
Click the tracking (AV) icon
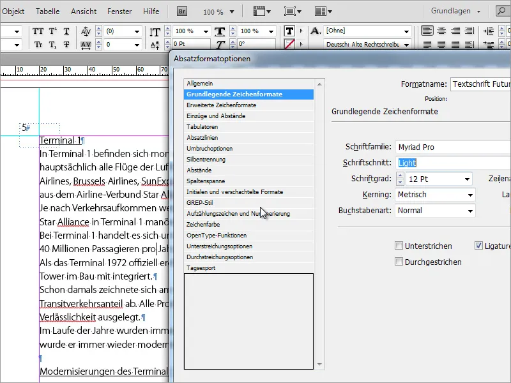[x=86, y=45]
